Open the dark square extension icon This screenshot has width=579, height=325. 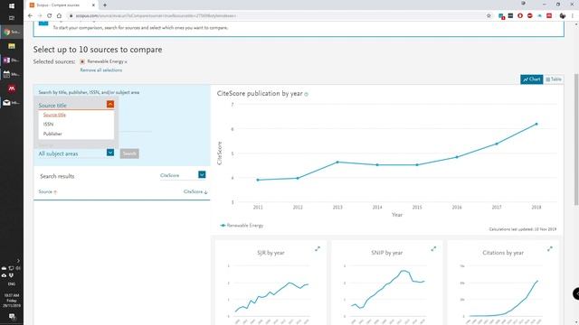(x=510, y=16)
